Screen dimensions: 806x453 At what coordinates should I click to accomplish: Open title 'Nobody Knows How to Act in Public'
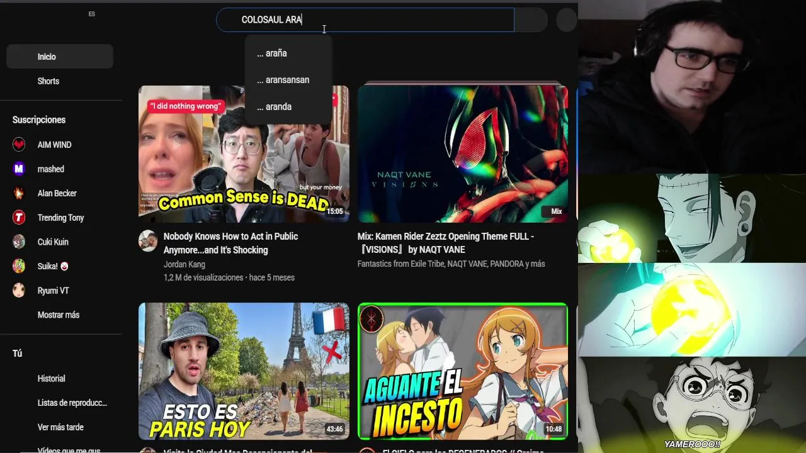(230, 243)
